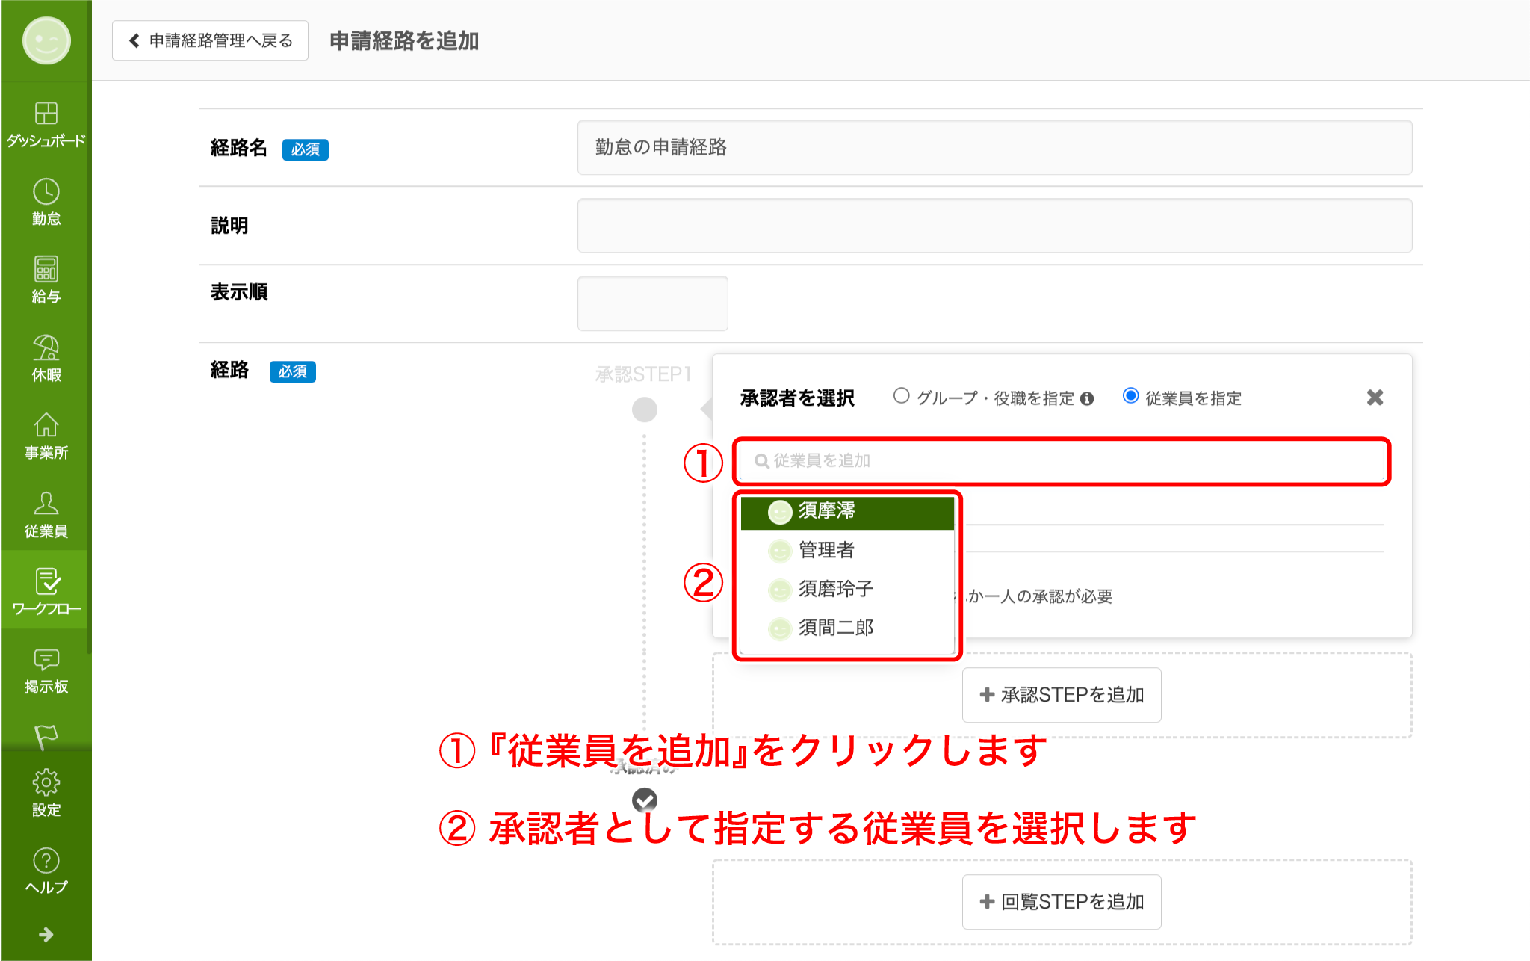Open the Payroll (給与) sidebar item
This screenshot has height=961, width=1530.
[46, 280]
